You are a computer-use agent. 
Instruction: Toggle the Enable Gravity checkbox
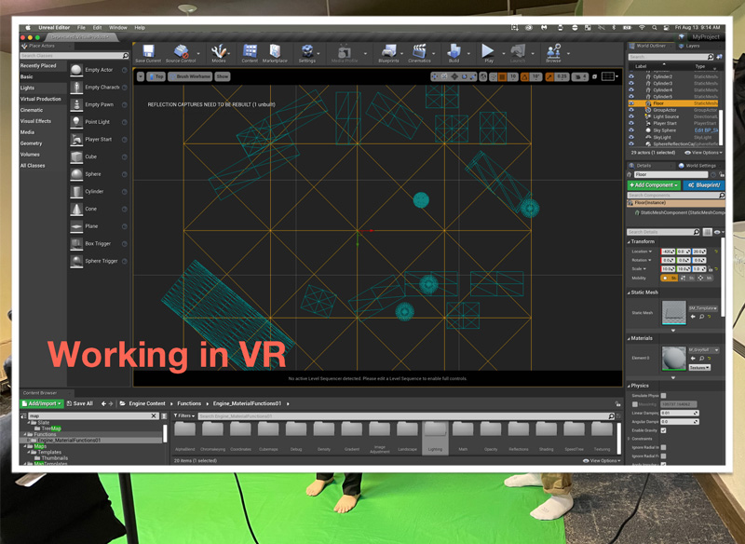coord(663,430)
